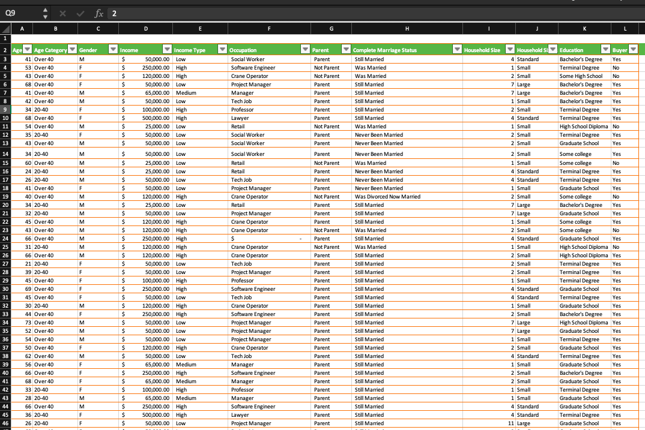Open the Income Type filter dropdown
The width and height of the screenshot is (645, 430).
click(223, 49)
